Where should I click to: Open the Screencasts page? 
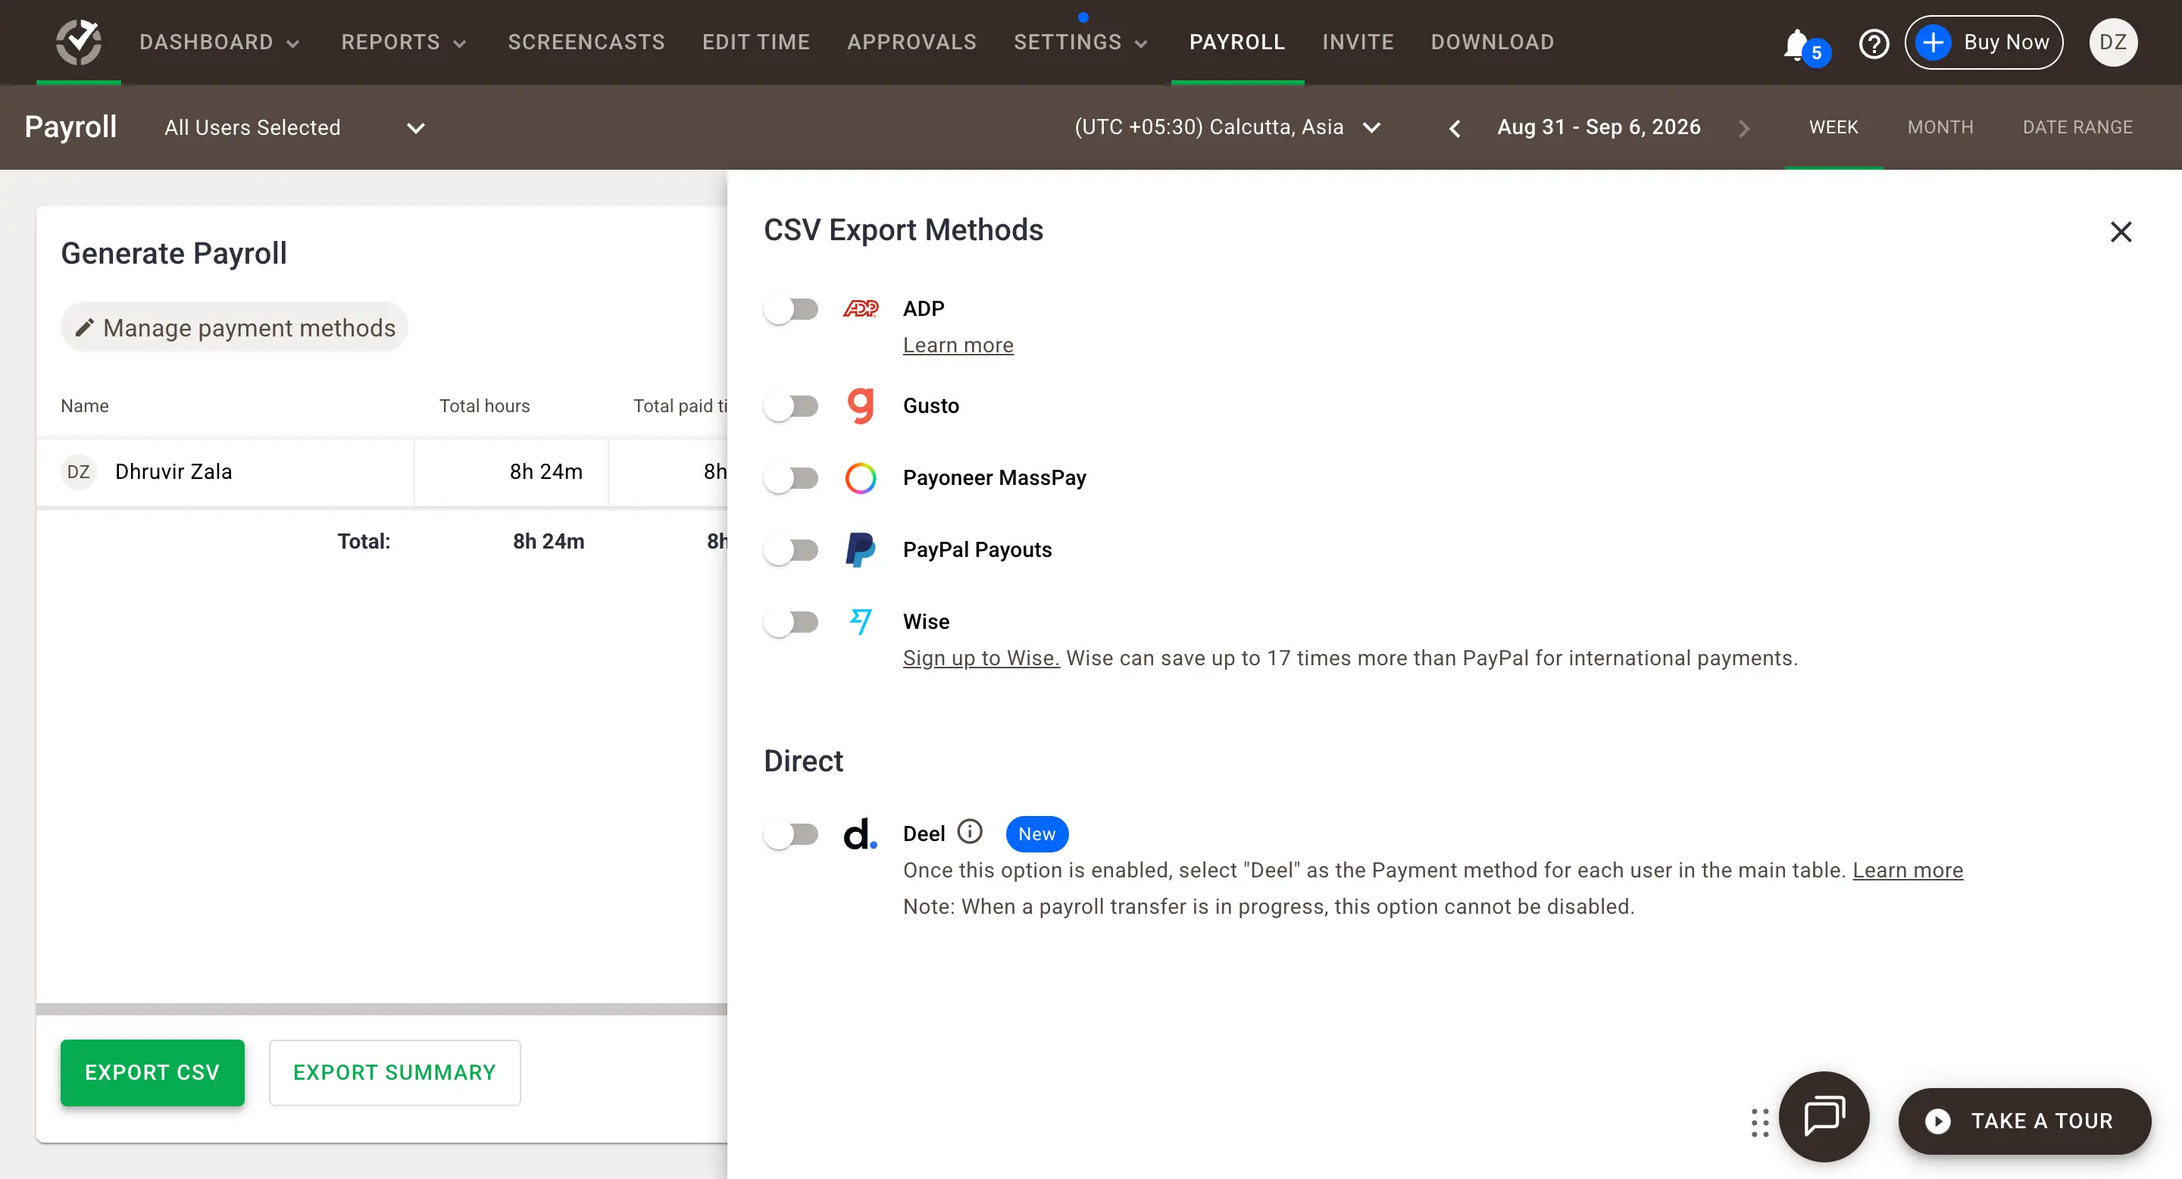(586, 42)
